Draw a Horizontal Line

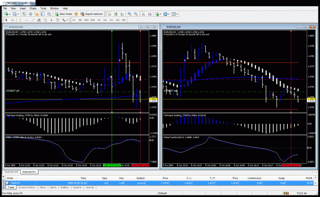pyautogui.click(x=26, y=20)
